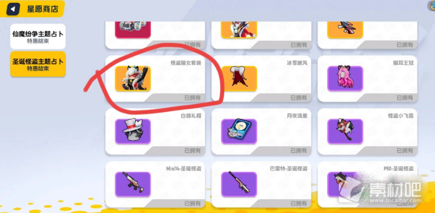
Task: Open the 冰雪披风 cape item icon
Action: (x=239, y=78)
